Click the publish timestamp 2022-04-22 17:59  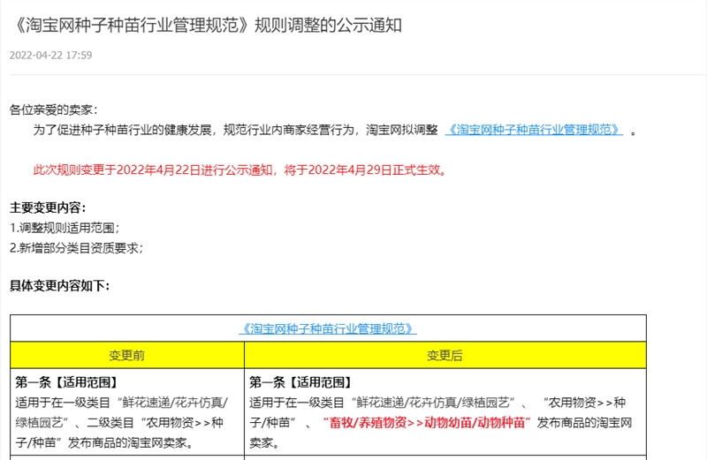(50, 55)
